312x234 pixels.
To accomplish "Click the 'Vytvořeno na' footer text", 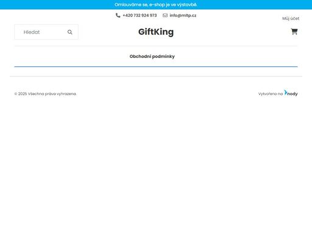I will pyautogui.click(x=271, y=94).
